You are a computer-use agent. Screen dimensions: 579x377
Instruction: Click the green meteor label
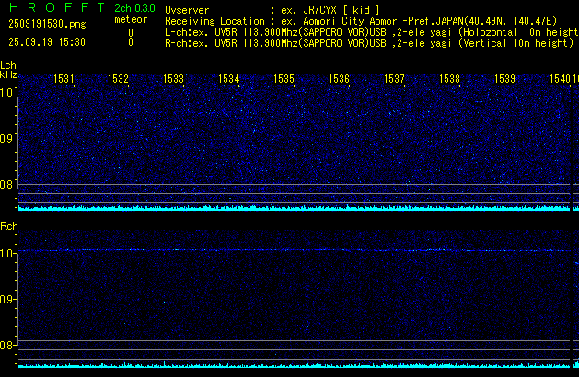(130, 19)
